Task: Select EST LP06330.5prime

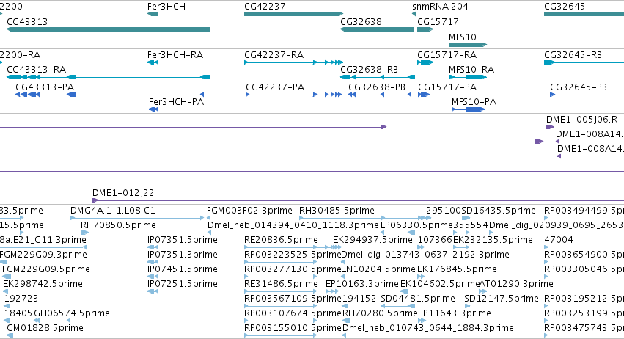Action: click(x=398, y=233)
